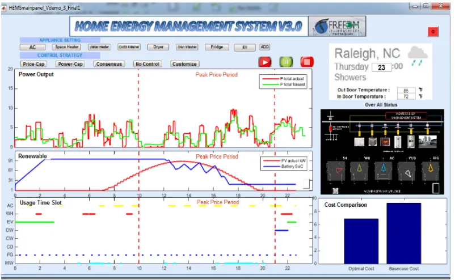This screenshot has width=455, height=280.
Task: Click the ADD appliance button
Action: click(x=264, y=47)
